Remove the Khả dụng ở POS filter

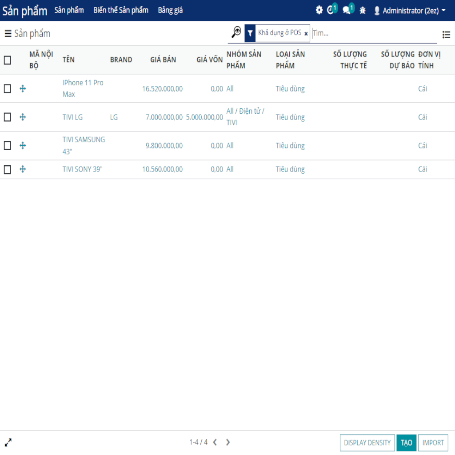tap(306, 34)
